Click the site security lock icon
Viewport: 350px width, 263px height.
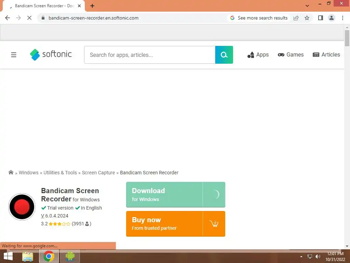(43, 18)
